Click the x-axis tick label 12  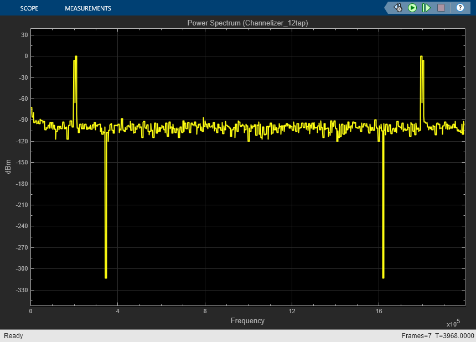(x=292, y=311)
